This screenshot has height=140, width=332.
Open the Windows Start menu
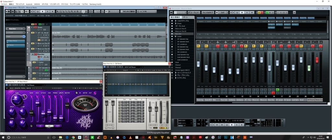coord(3,137)
